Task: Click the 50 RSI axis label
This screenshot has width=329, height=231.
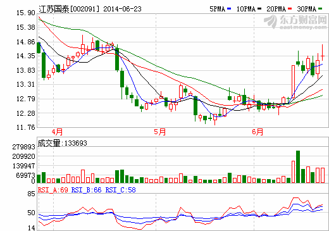Action: [31, 213]
